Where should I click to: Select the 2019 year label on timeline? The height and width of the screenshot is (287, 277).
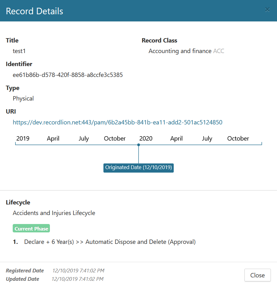pos(23,138)
